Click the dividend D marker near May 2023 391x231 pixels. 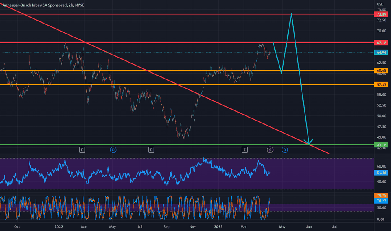[x=285, y=150]
